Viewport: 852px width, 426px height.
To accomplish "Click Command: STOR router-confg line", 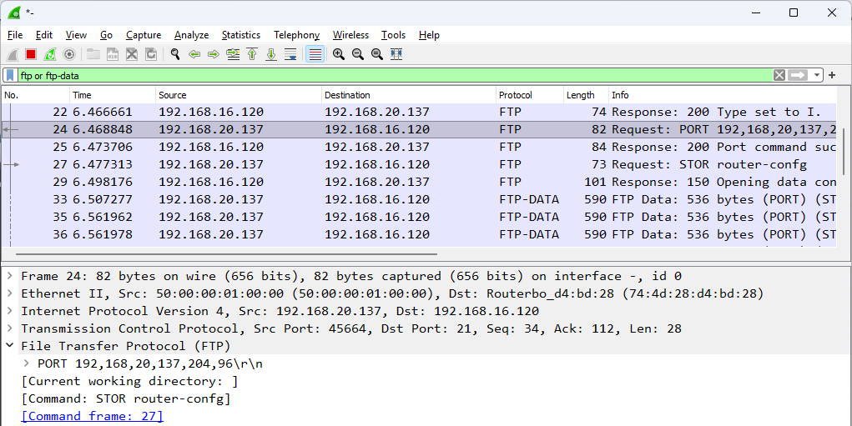I will click(126, 398).
